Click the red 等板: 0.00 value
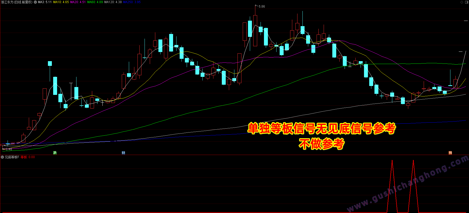 [x=28, y=157]
